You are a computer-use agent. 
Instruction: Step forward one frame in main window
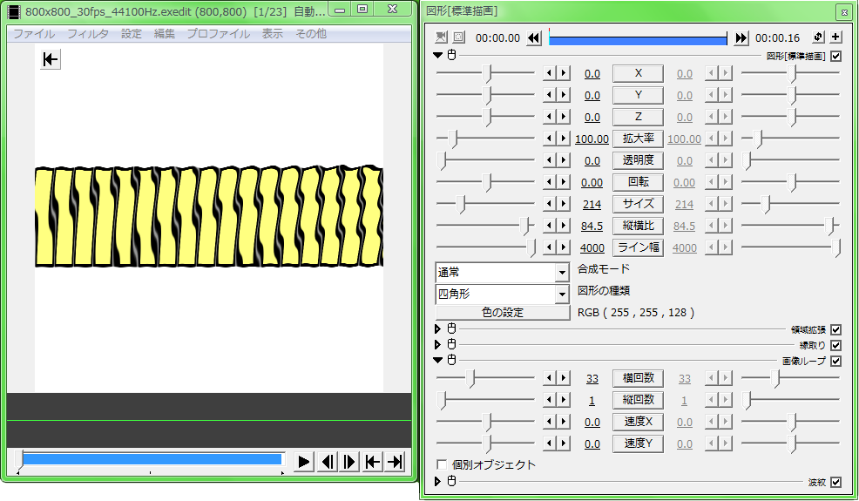[349, 462]
